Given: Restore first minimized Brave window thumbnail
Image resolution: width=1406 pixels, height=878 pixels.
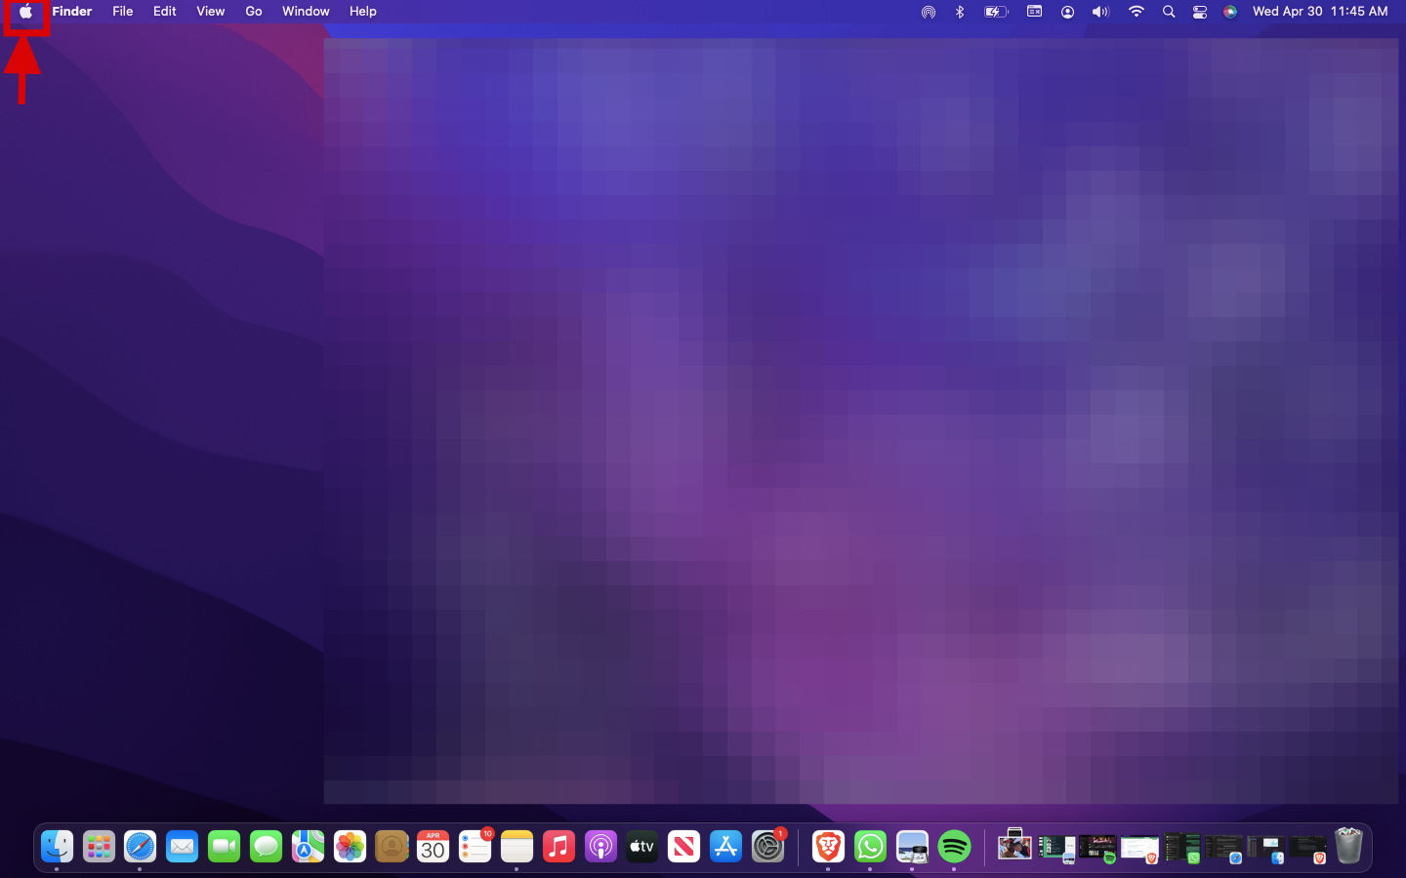Looking at the screenshot, I should (x=1139, y=850).
